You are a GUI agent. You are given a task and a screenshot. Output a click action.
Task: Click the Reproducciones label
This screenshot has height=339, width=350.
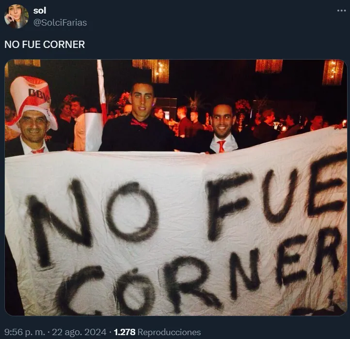tap(169, 332)
